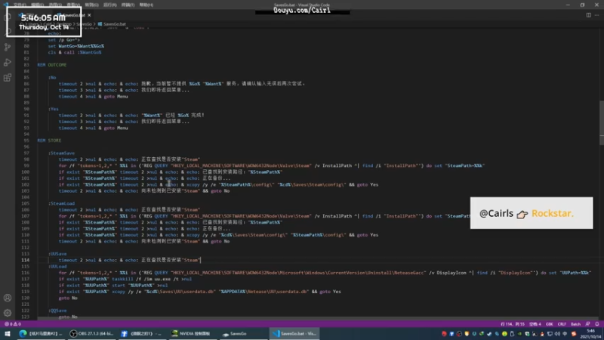This screenshot has height=340, width=604.
Task: Open the editor More Actions ellipsis
Action: [596, 15]
